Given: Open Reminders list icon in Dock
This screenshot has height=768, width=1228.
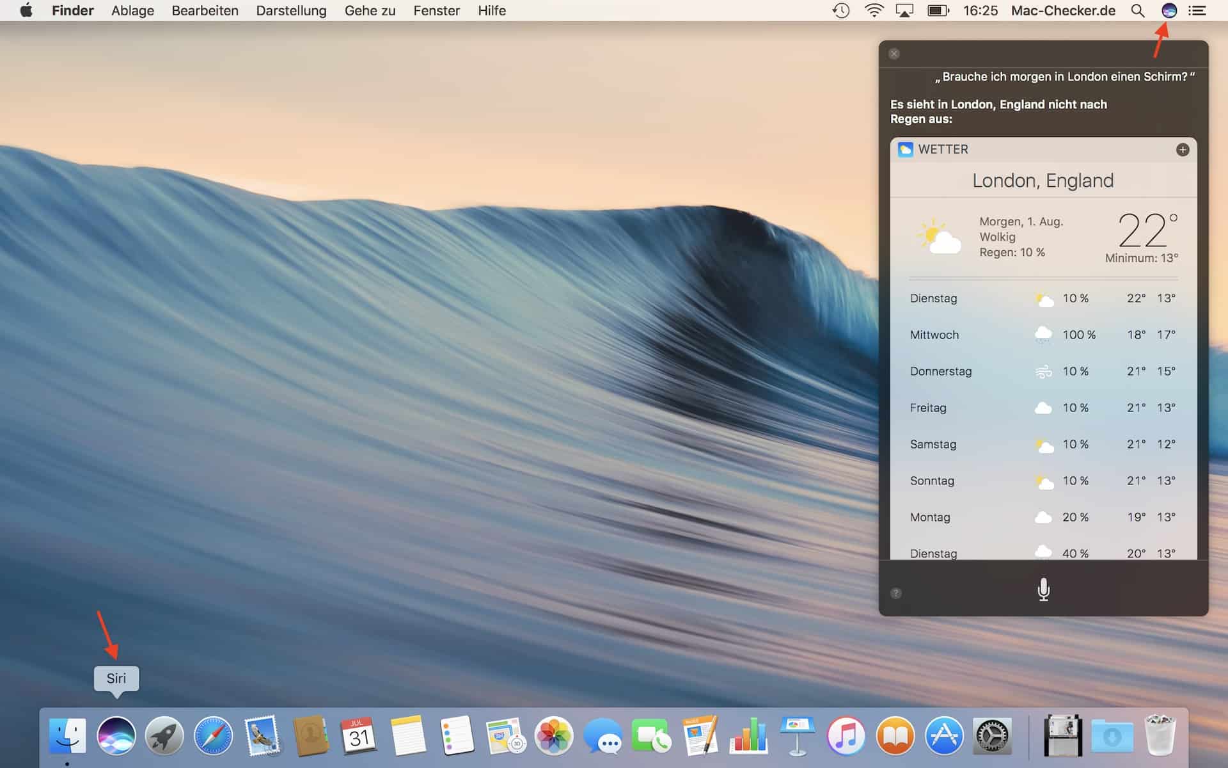Looking at the screenshot, I should (x=457, y=735).
